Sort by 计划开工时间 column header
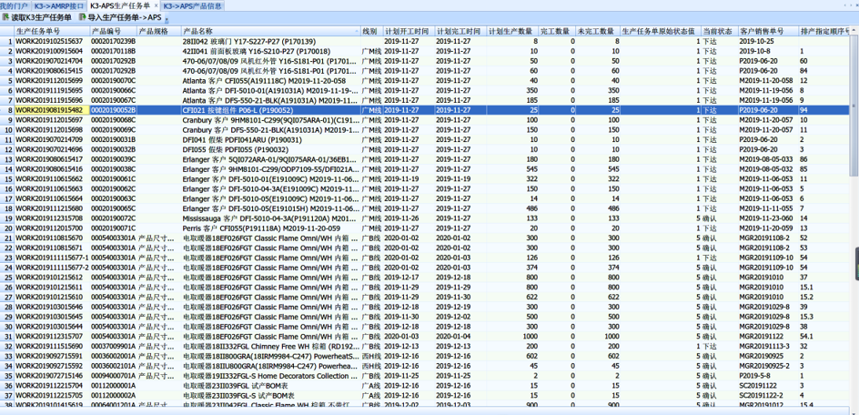The height and width of the screenshot is (415, 859). (x=407, y=31)
